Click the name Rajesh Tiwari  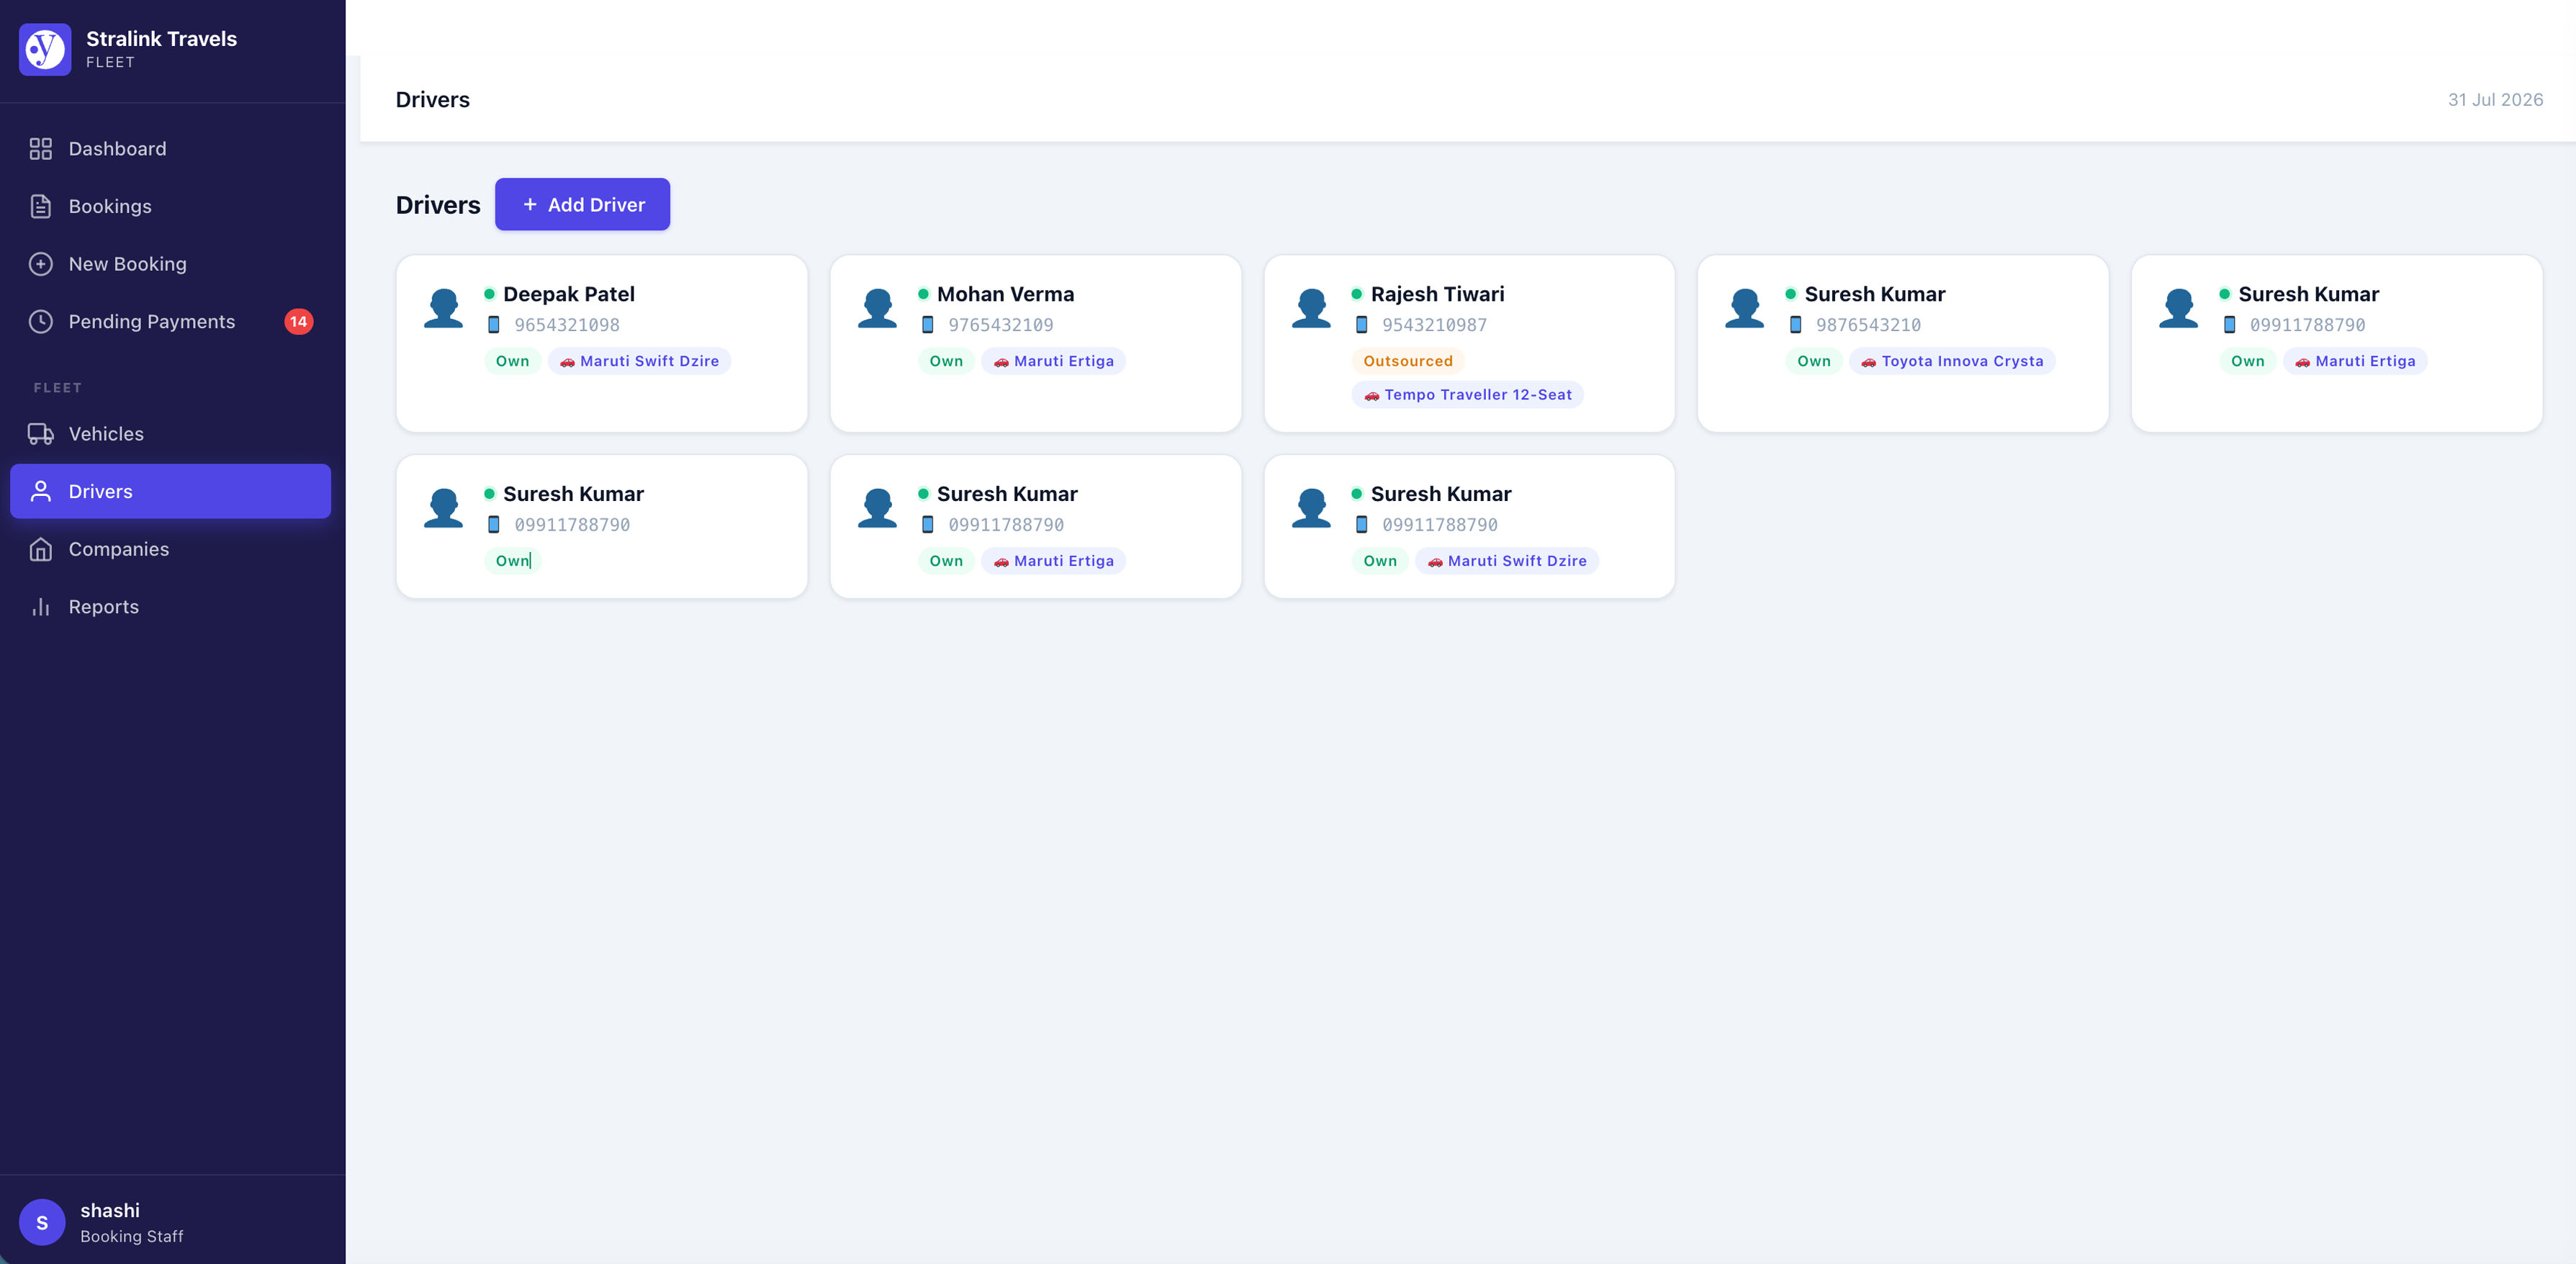click(1437, 294)
